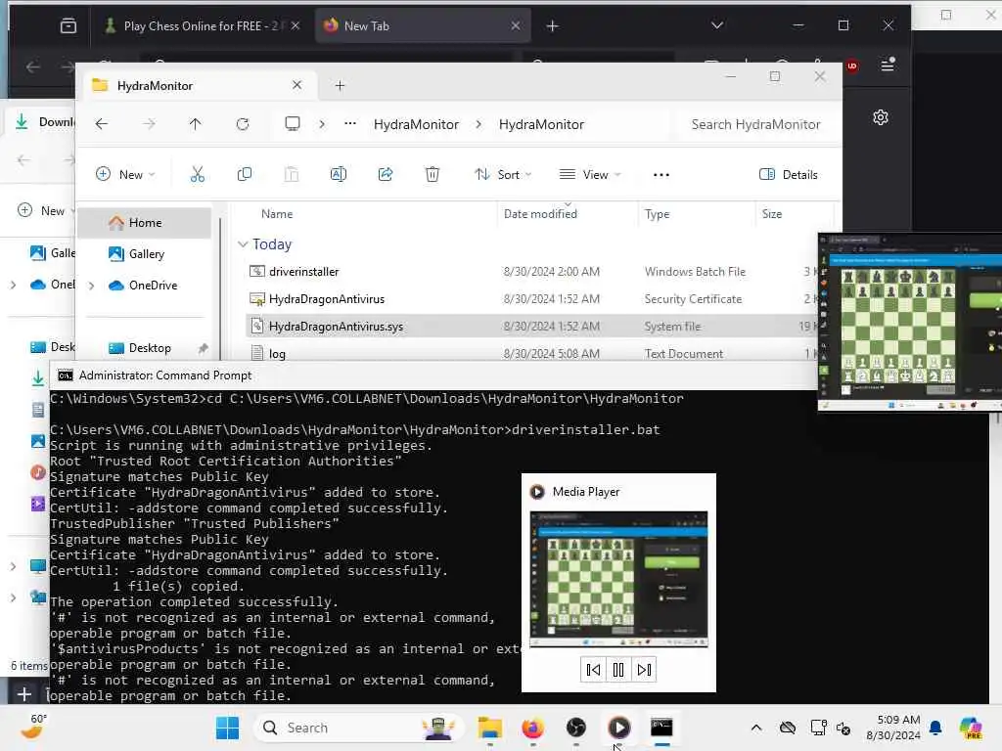Click the Rename icon in HydraMonitor toolbar
The image size is (1002, 751).
pyautogui.click(x=338, y=174)
